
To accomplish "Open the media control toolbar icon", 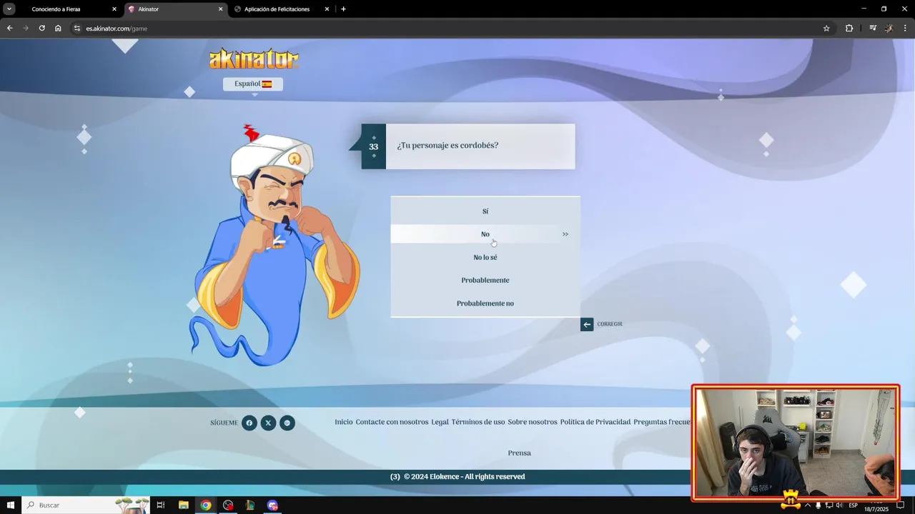I will (x=873, y=29).
